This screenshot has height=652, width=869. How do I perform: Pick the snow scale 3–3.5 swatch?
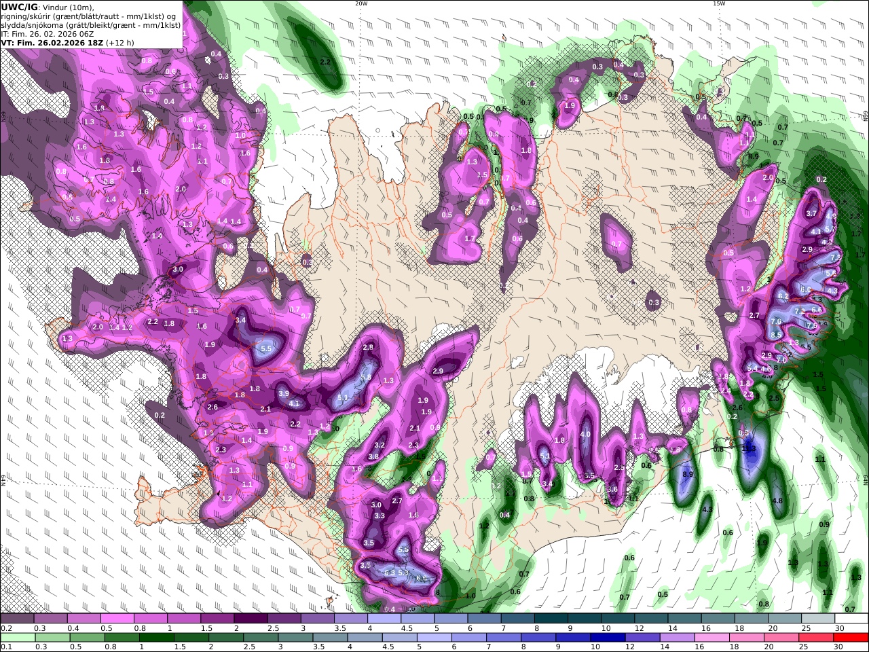pyautogui.click(x=317, y=619)
